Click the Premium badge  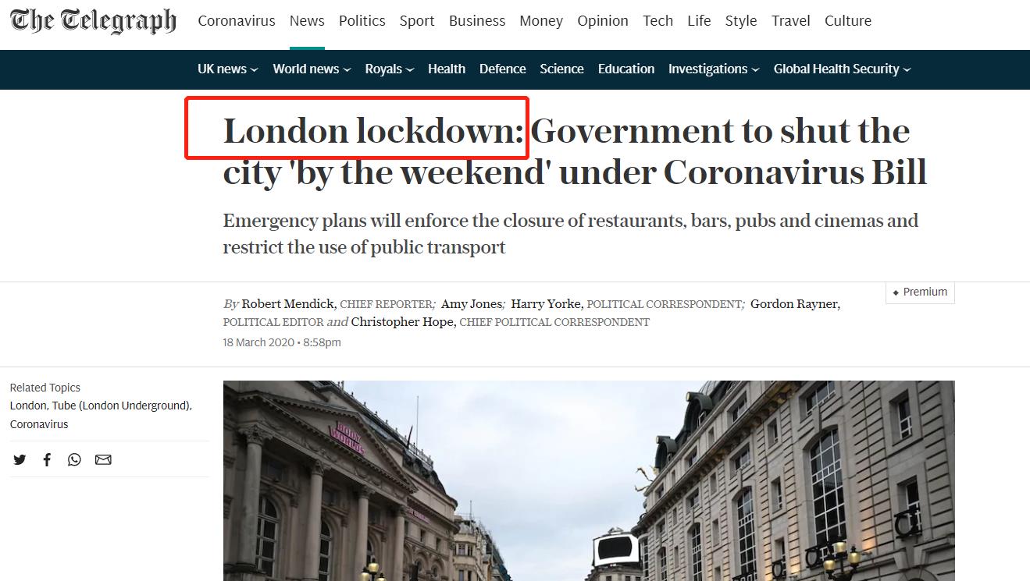pyautogui.click(x=920, y=292)
